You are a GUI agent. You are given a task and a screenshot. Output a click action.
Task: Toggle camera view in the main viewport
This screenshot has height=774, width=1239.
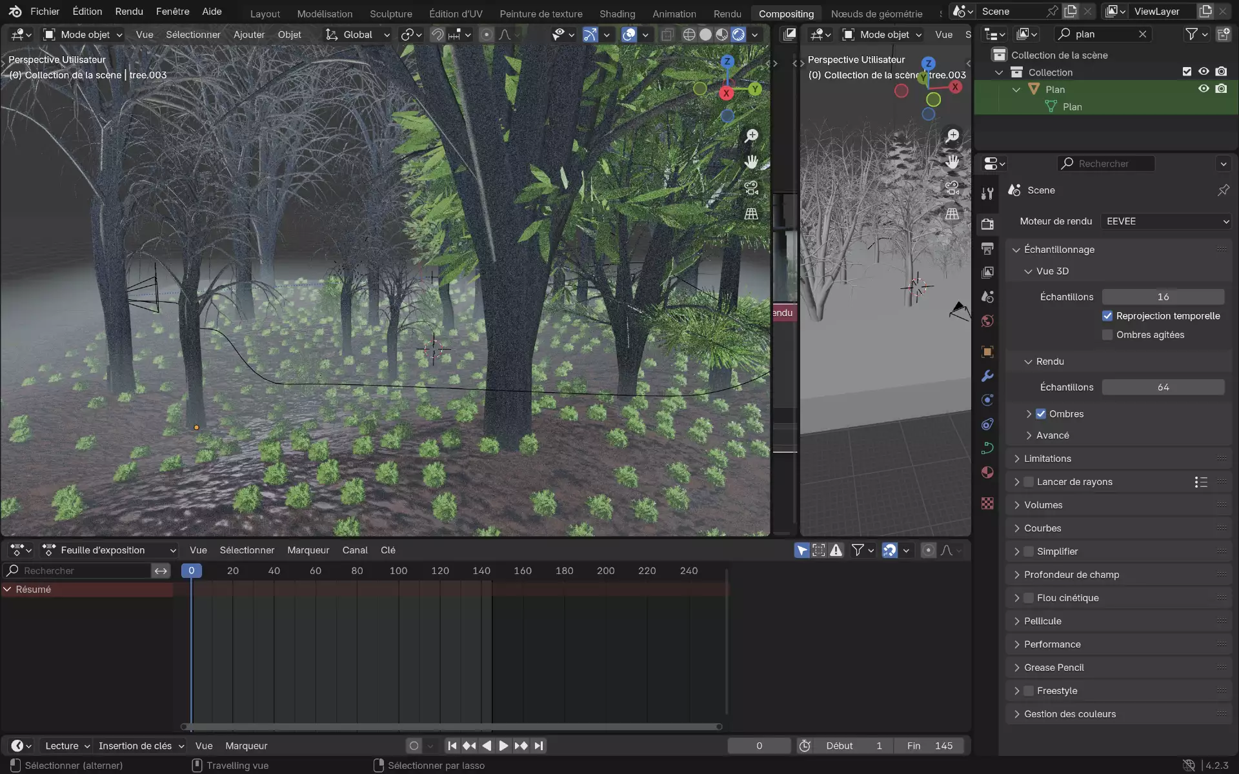(751, 188)
